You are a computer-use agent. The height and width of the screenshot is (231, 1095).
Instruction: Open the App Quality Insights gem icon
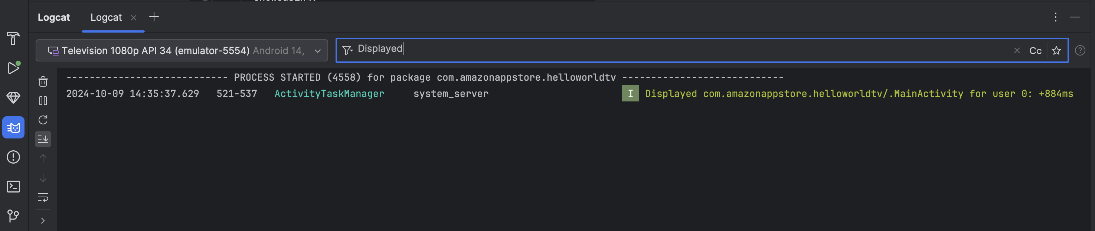13,97
